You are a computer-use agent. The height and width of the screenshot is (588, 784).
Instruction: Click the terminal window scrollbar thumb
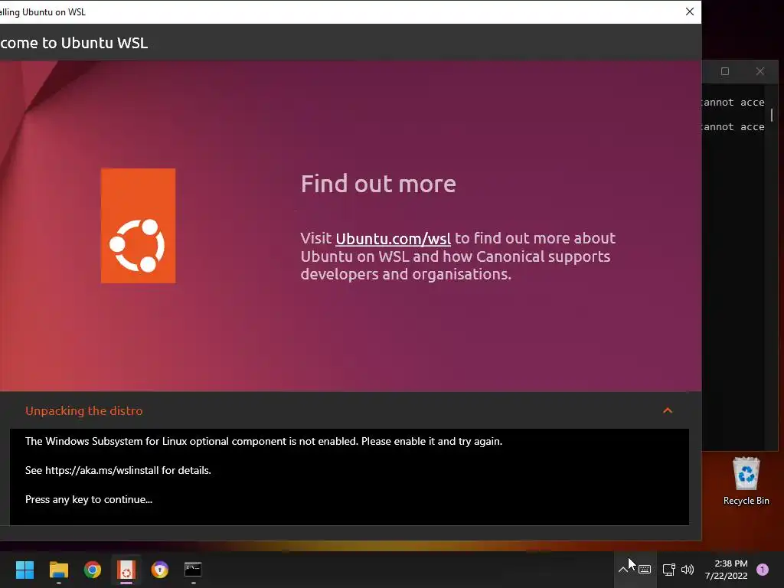click(772, 115)
